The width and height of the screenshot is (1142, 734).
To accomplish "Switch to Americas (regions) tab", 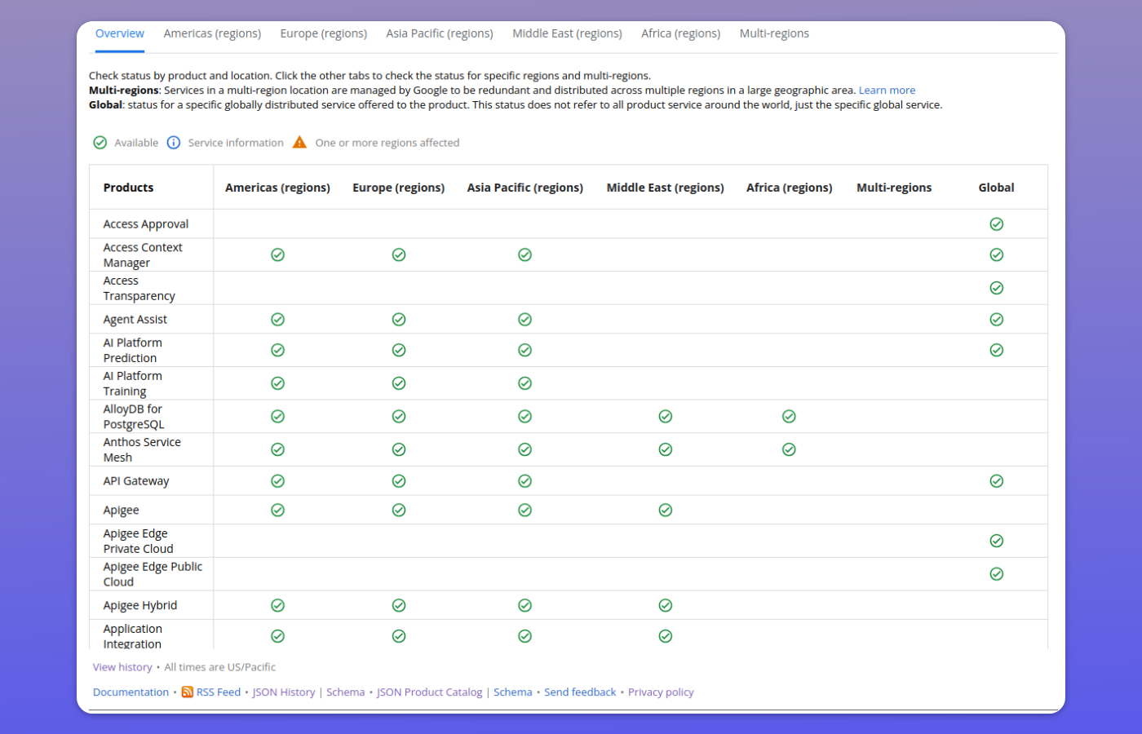I will coord(212,33).
